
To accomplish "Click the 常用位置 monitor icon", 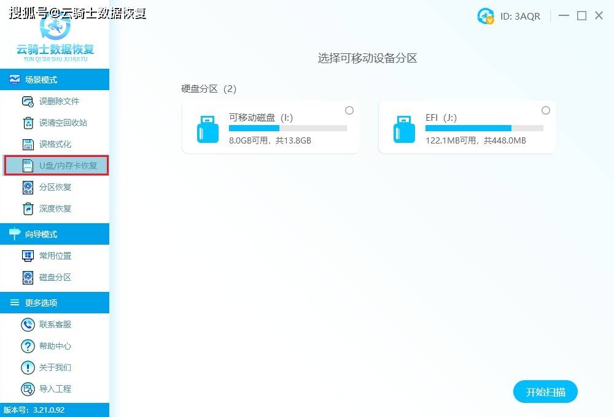I will pos(28,256).
